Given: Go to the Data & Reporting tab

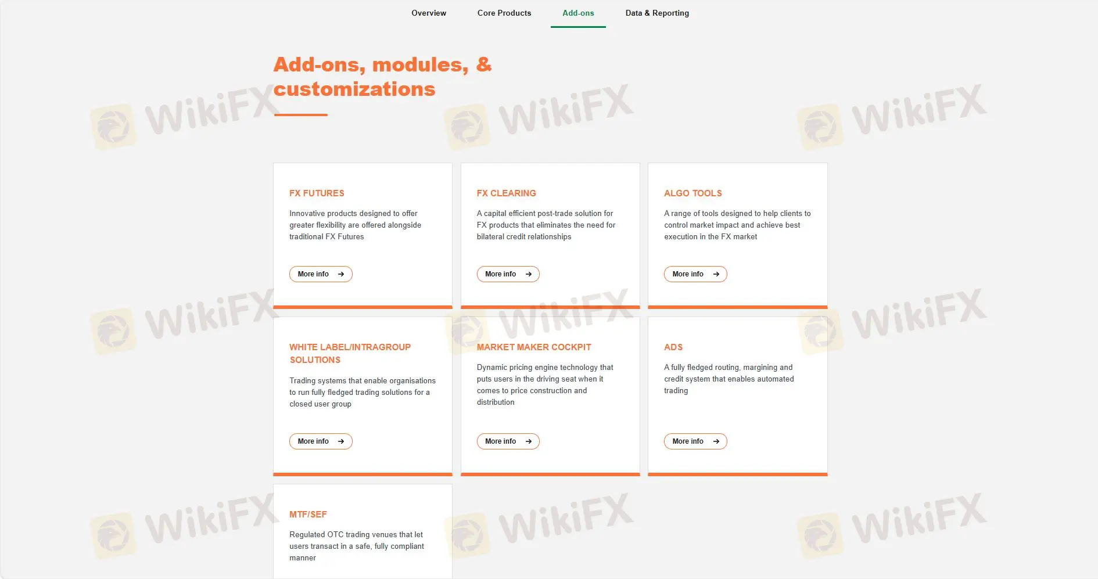Looking at the screenshot, I should (657, 13).
